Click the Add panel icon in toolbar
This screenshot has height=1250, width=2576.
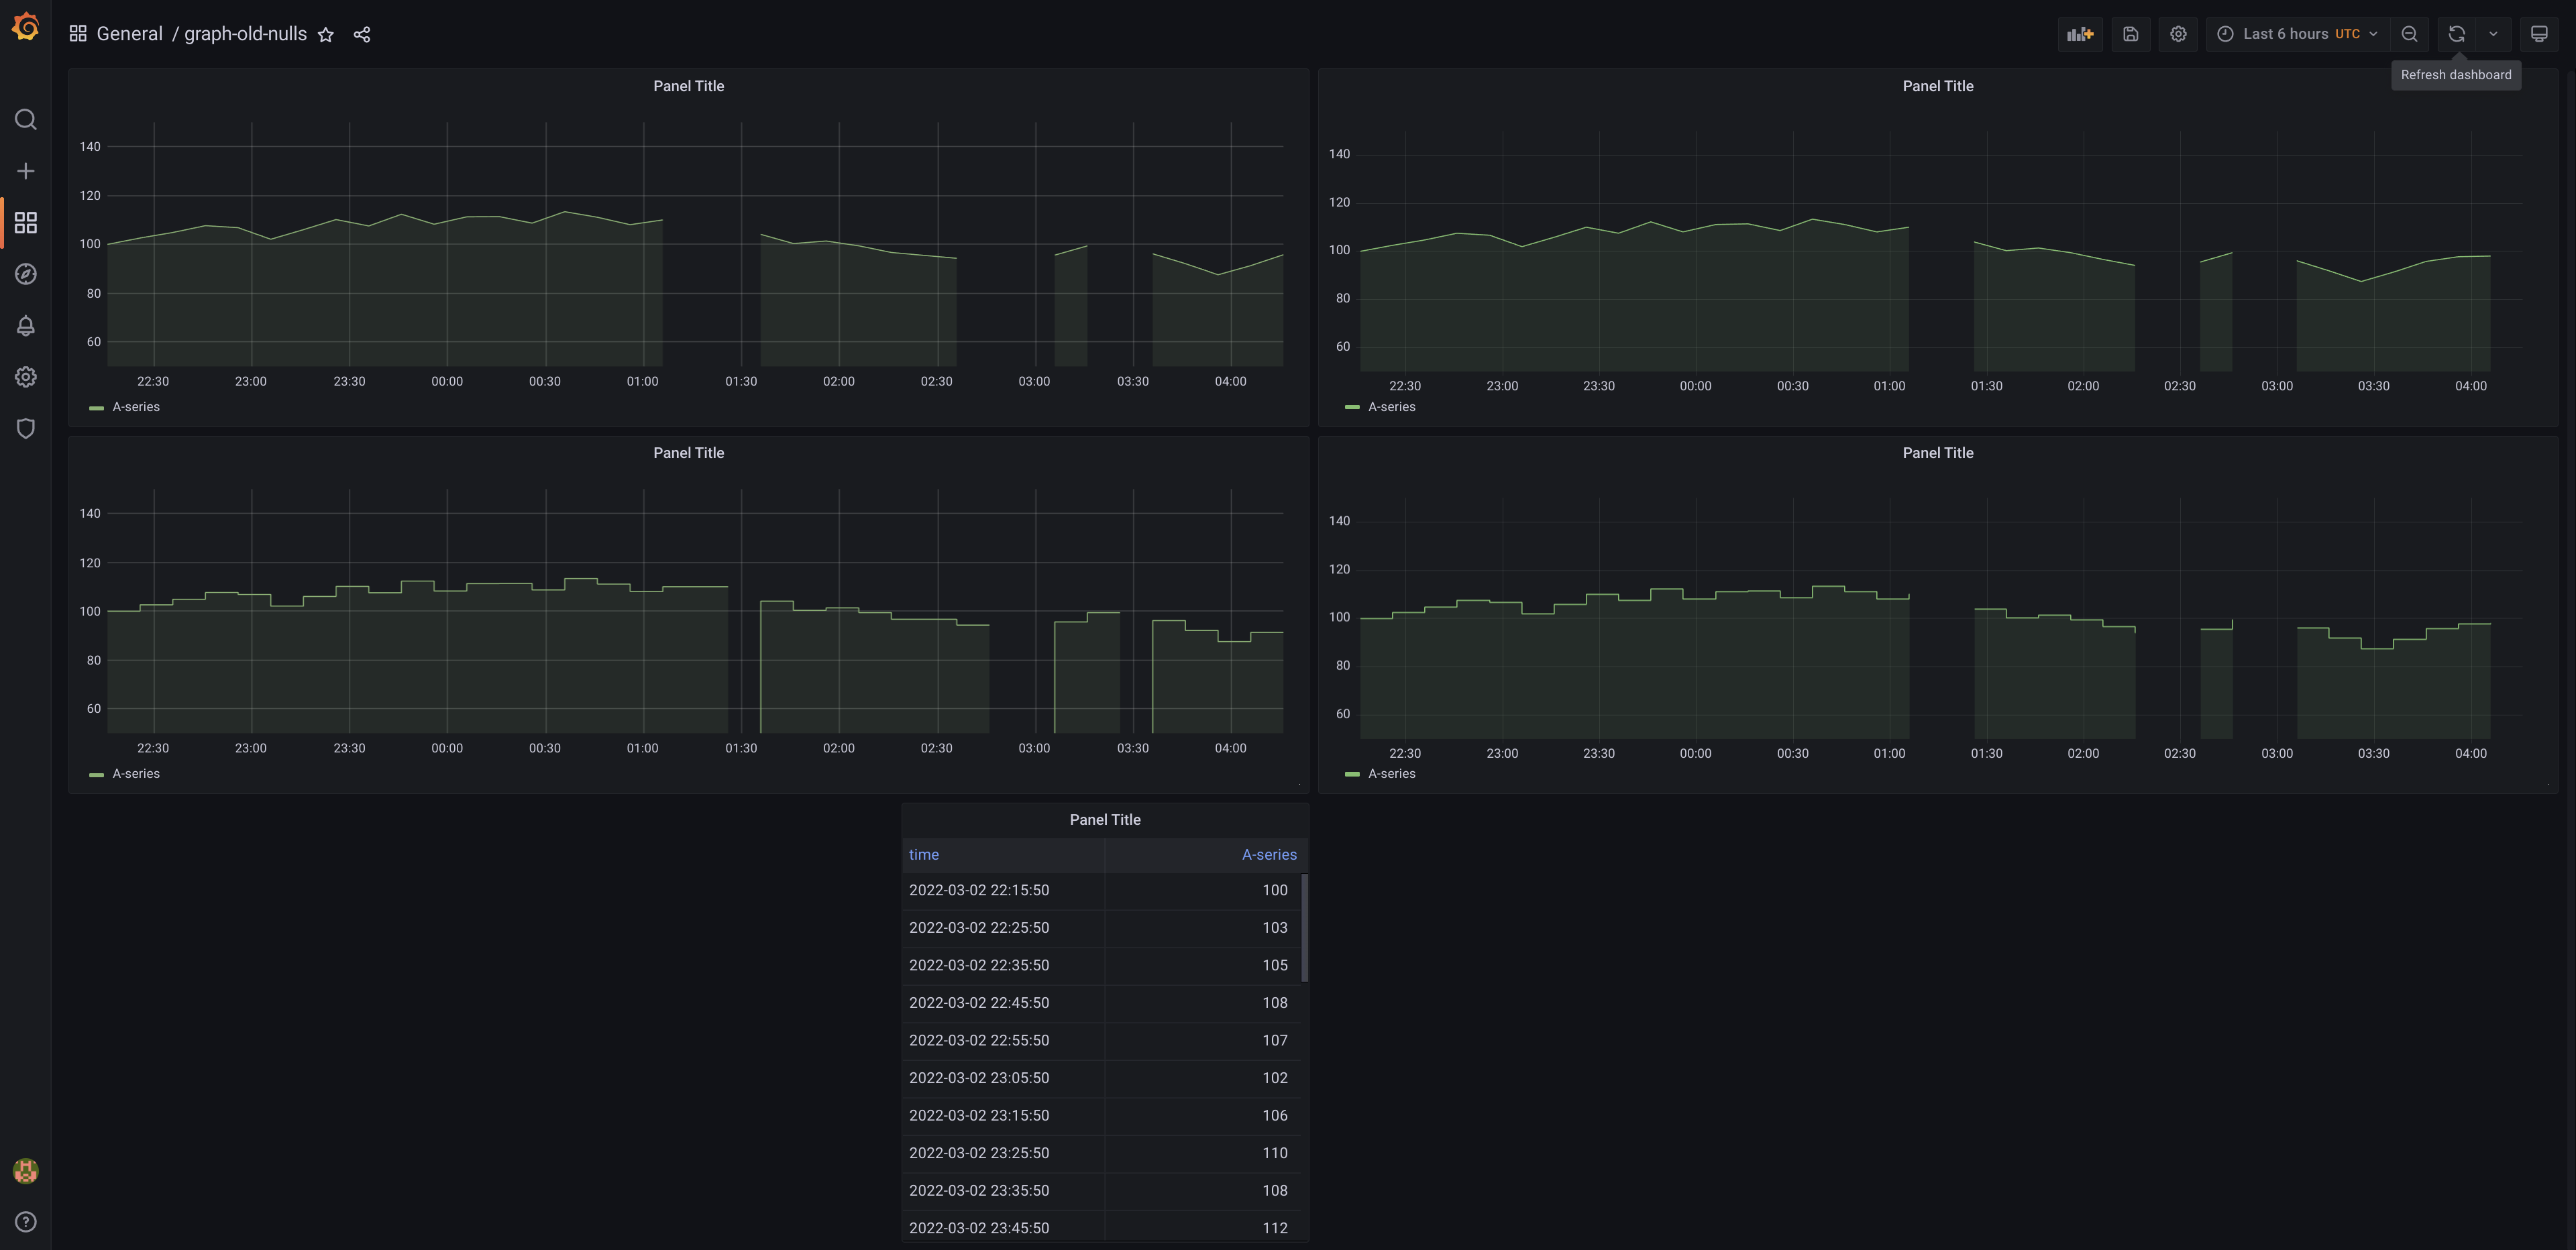tap(2080, 33)
